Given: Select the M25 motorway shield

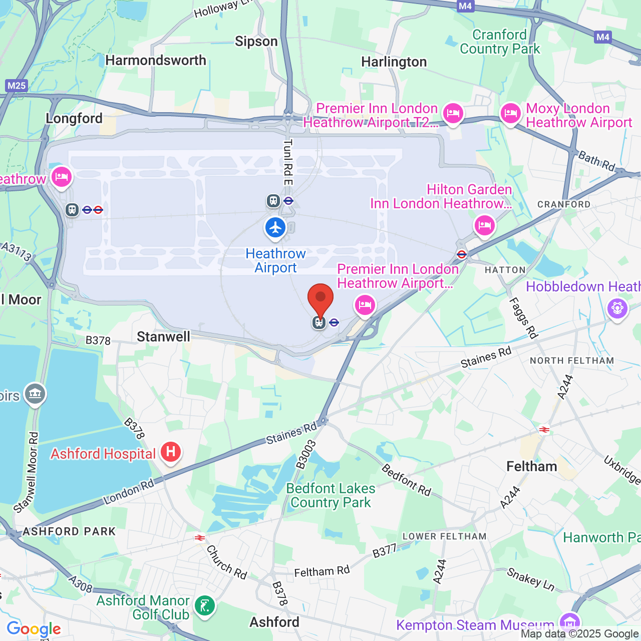Looking at the screenshot, I should tap(17, 86).
